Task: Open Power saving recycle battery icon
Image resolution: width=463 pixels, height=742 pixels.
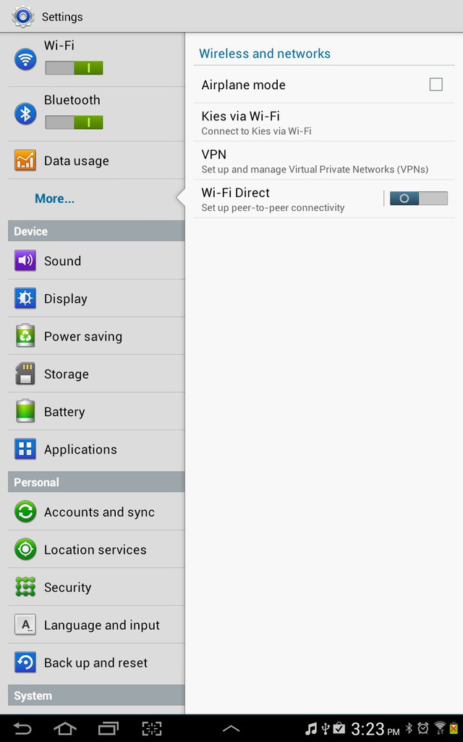Action: 25,336
